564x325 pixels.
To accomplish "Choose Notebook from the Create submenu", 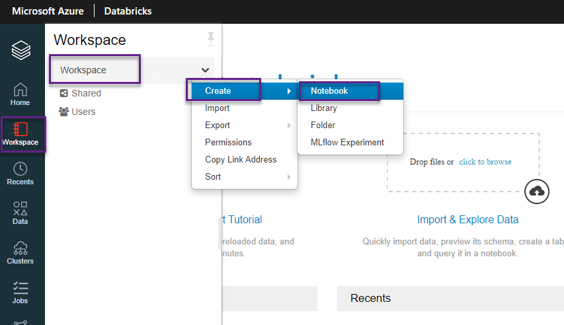I will 329,90.
